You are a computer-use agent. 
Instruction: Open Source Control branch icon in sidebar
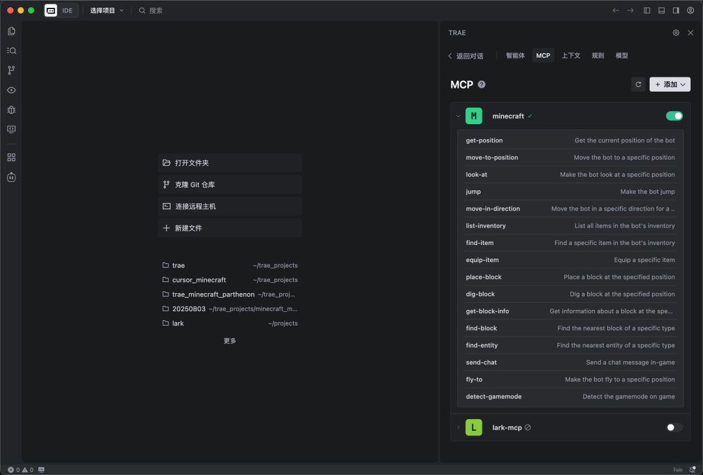11,70
